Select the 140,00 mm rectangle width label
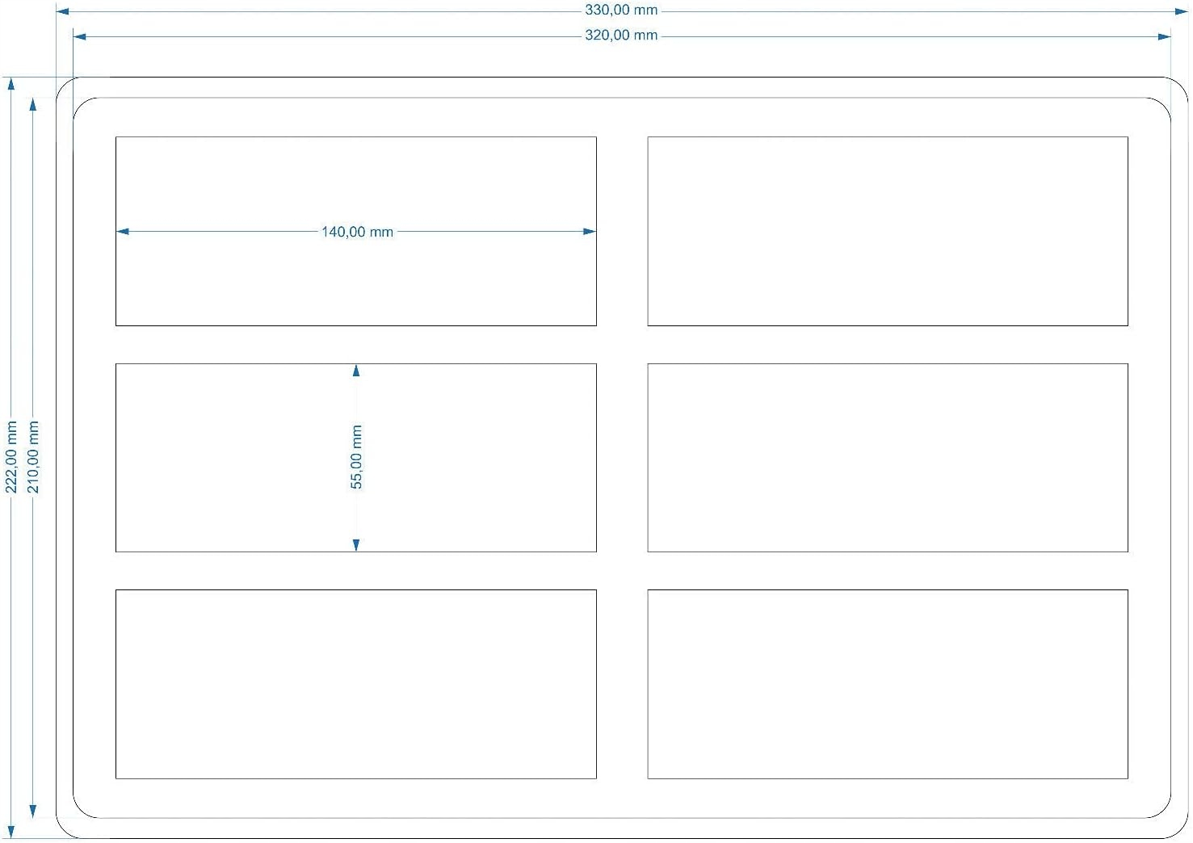The image size is (1193, 843). pyautogui.click(x=357, y=232)
